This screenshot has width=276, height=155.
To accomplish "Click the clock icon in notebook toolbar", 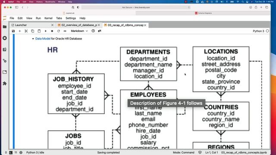I will (x=93, y=31).
